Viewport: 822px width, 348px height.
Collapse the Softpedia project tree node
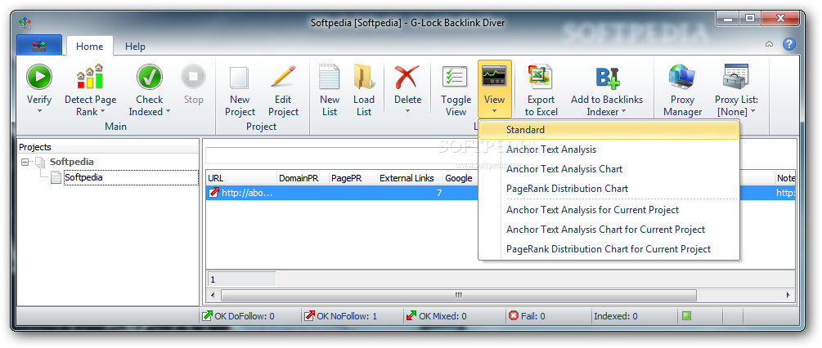25,163
